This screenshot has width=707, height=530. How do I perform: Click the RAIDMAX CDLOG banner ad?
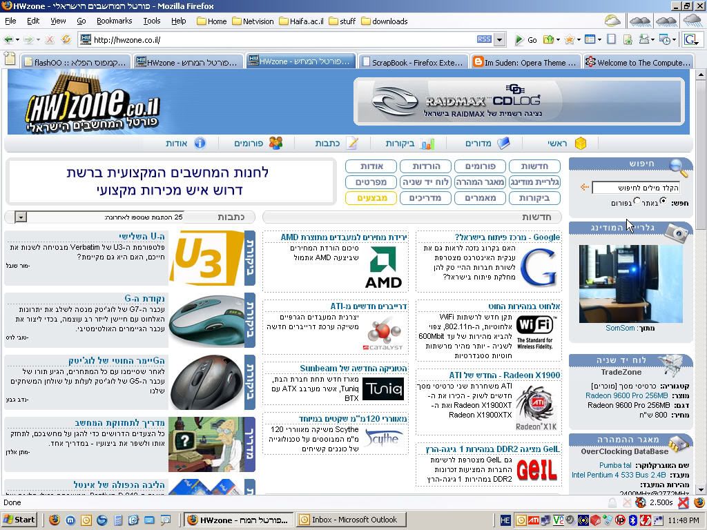coord(519,101)
